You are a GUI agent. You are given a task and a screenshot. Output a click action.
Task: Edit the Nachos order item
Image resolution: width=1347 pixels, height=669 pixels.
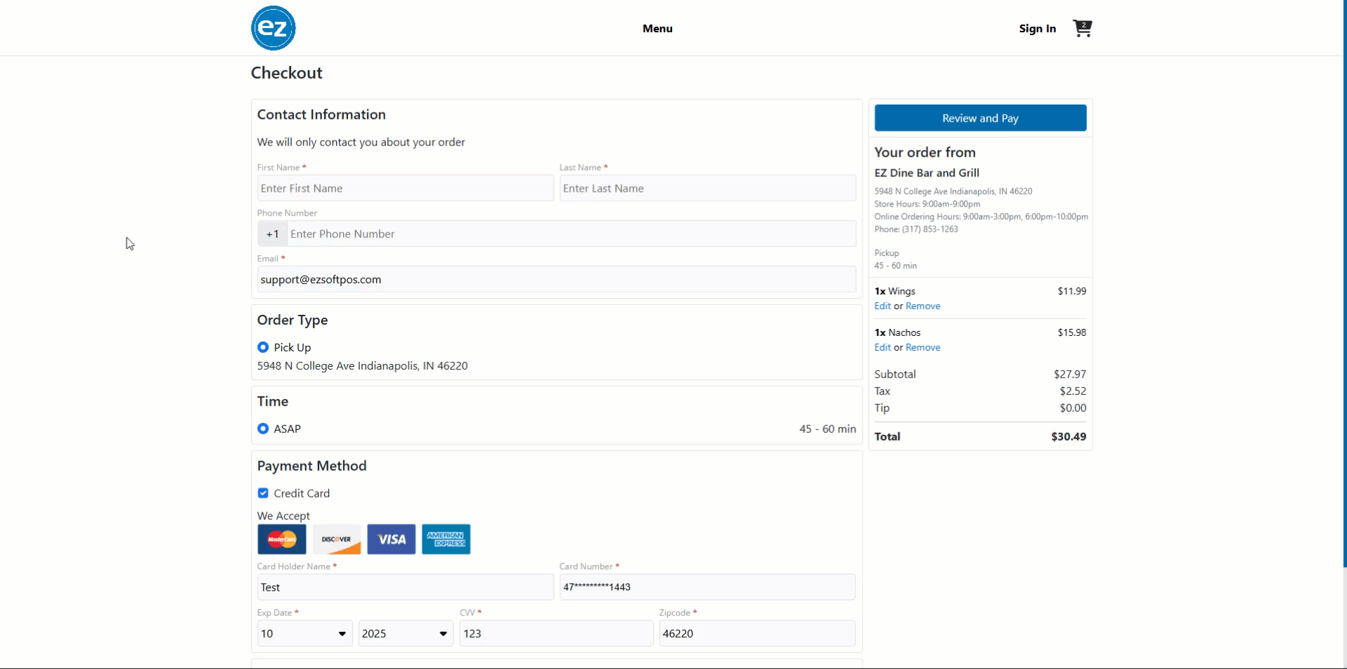(882, 348)
